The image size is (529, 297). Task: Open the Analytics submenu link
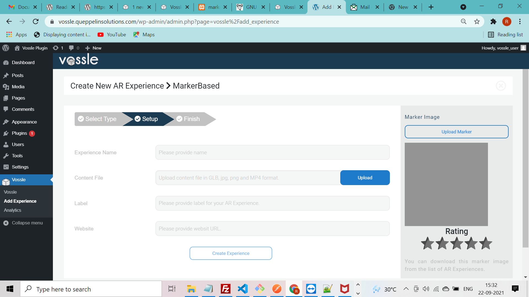[x=12, y=210]
